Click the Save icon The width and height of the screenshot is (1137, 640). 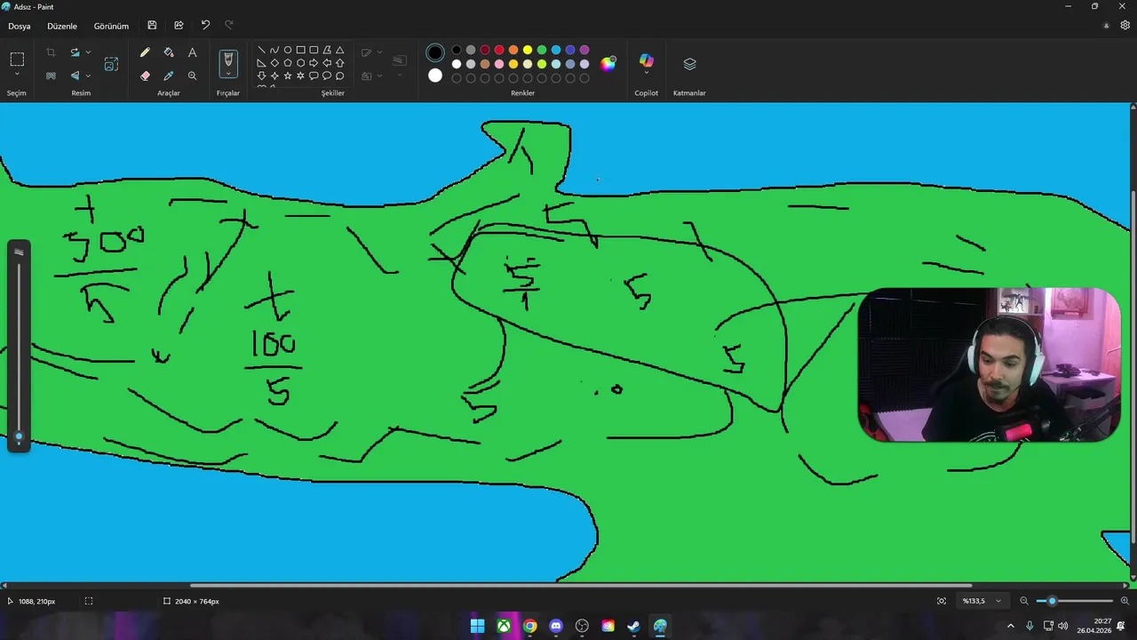[x=153, y=26]
